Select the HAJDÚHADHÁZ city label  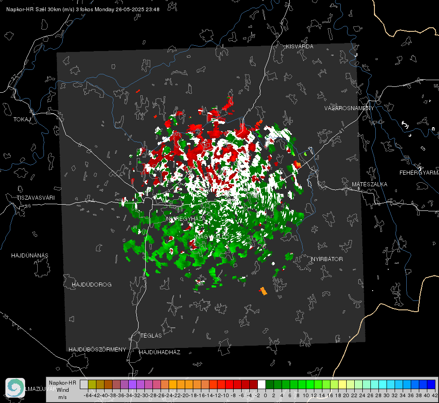click(160, 352)
